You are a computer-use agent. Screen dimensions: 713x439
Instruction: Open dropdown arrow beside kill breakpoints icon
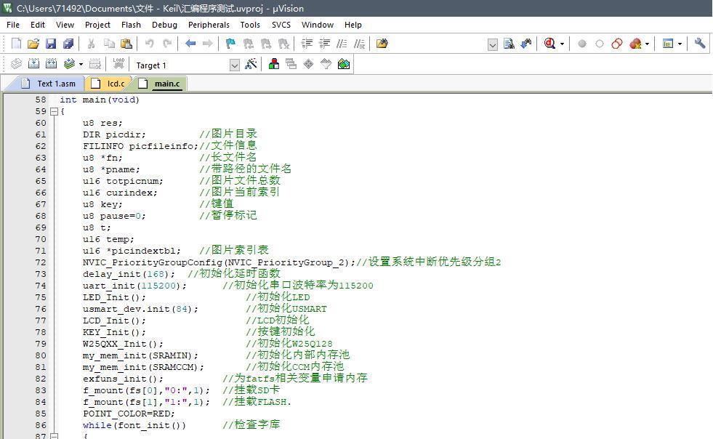tap(647, 44)
